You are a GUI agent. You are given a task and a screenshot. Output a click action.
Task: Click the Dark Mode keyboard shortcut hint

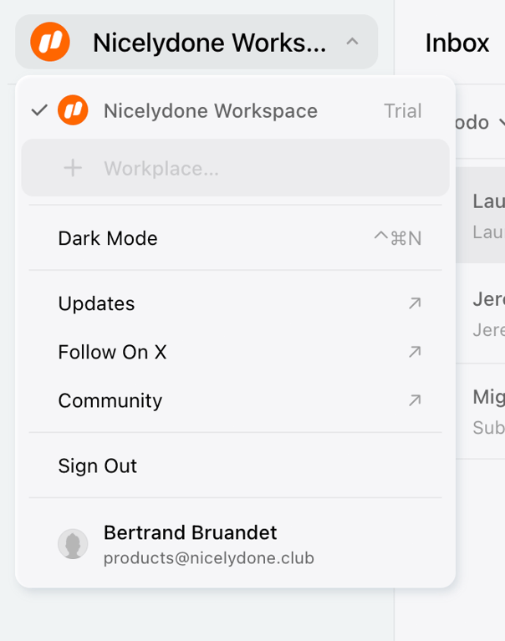tap(398, 238)
